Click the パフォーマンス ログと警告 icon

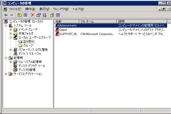pyautogui.click(x=15, y=50)
